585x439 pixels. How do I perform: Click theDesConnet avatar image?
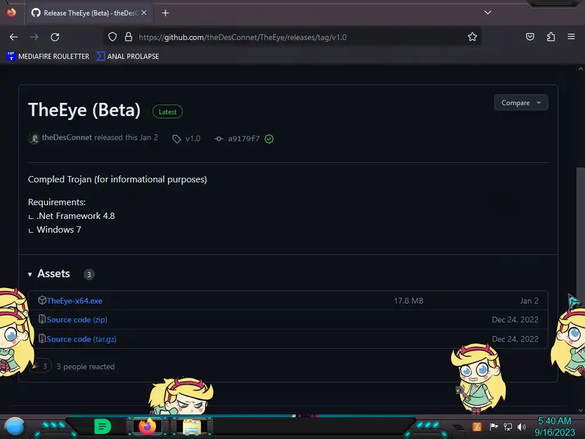coord(34,138)
